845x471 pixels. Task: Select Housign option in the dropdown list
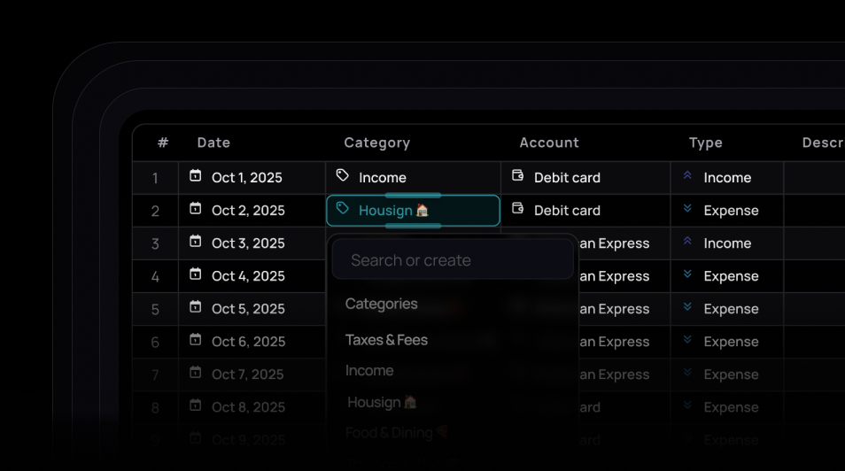(x=381, y=402)
